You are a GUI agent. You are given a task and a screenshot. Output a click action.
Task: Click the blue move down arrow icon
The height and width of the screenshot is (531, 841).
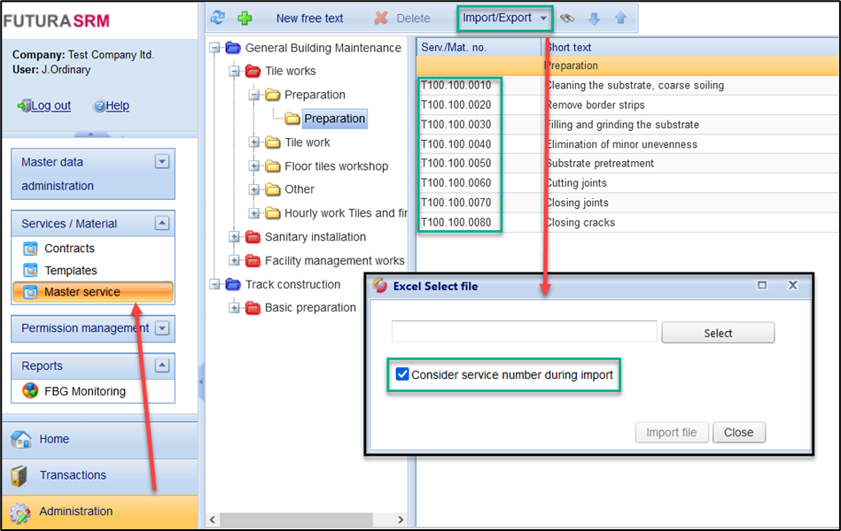595,18
